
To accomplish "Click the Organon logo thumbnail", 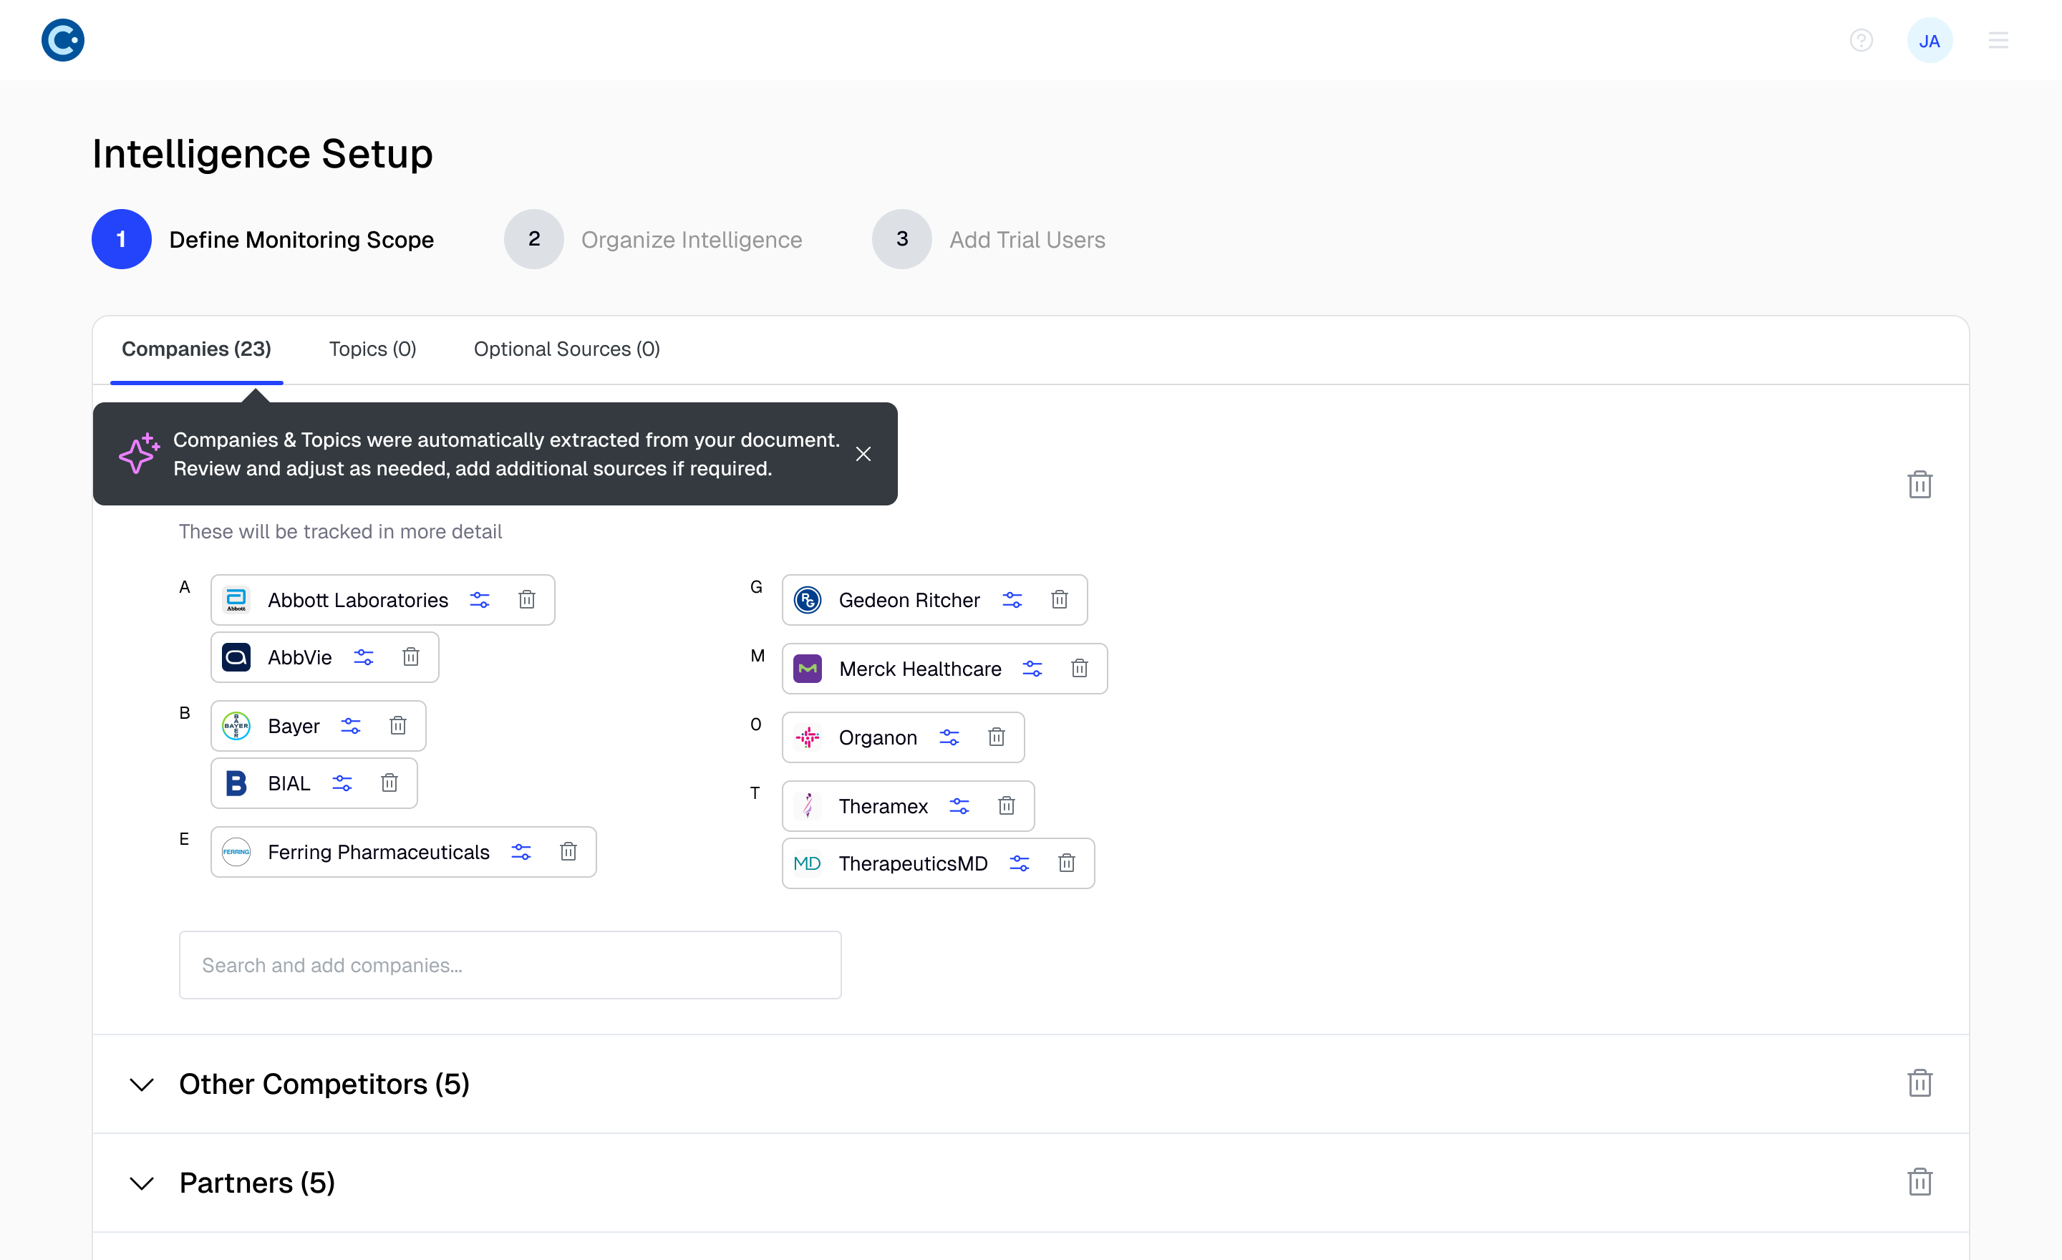I will [x=808, y=737].
